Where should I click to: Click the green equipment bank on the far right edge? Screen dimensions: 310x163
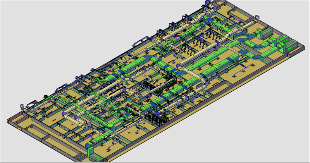point(287,43)
